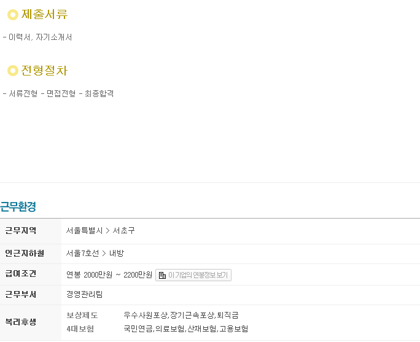Click the 연봉 2000만원 ~ 2200만원 salary text
420x342 pixels.
[109, 275]
